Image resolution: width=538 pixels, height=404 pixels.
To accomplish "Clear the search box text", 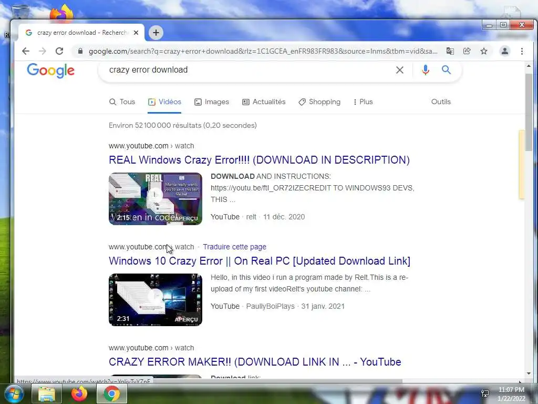I will 400,70.
